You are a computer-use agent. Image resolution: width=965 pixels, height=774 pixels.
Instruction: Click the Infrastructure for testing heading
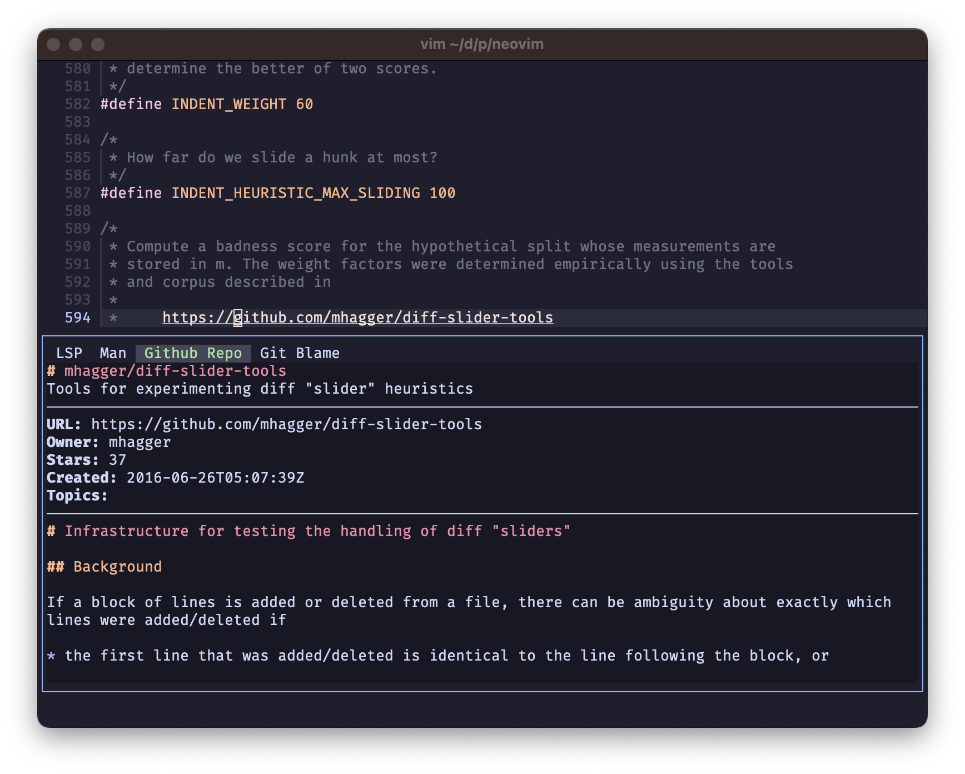point(309,531)
